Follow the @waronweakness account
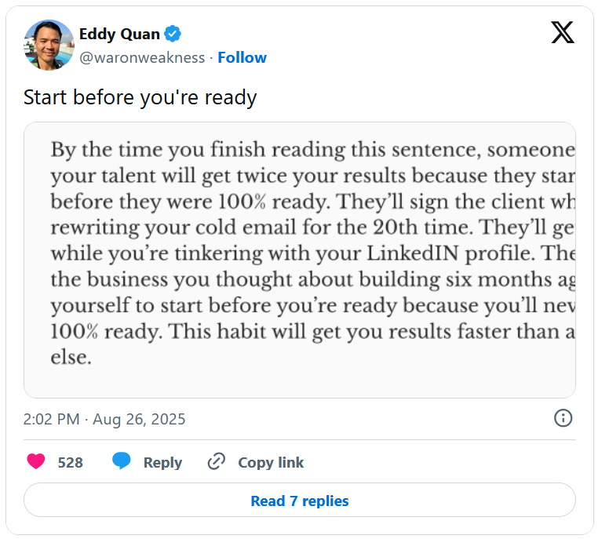This screenshot has height=539, width=598. click(x=242, y=57)
